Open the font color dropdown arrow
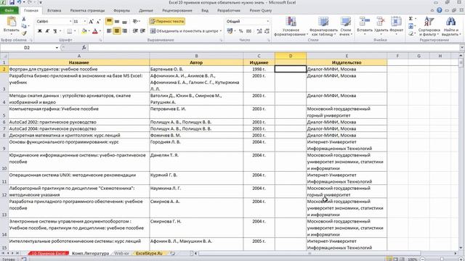Image resolution: width=465 pixels, height=261 pixels. coord(100,31)
